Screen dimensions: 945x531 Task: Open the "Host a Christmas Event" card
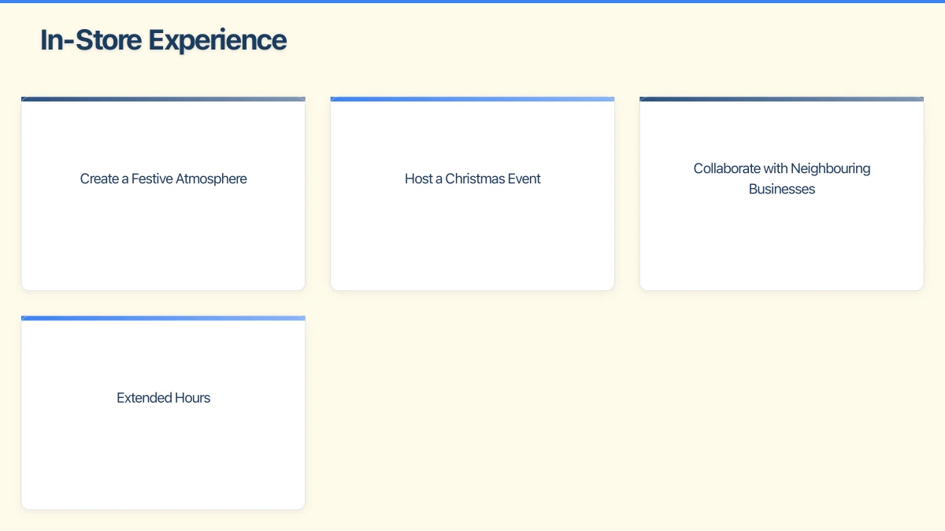472,228
